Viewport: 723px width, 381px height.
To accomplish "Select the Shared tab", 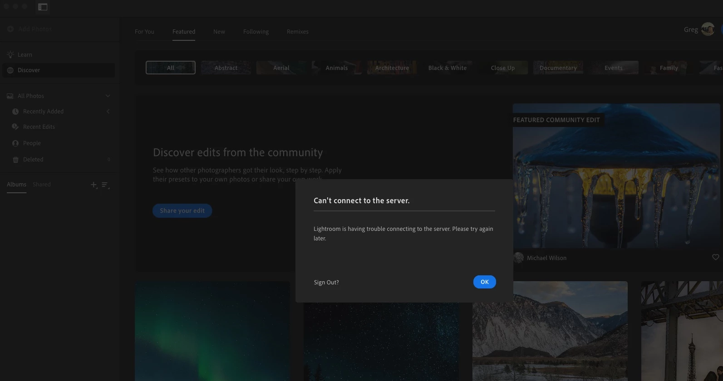I will click(x=42, y=184).
